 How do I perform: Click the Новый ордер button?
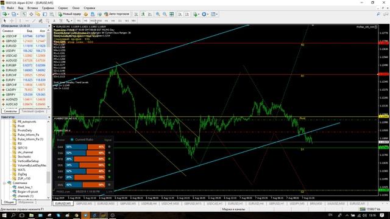69,14
